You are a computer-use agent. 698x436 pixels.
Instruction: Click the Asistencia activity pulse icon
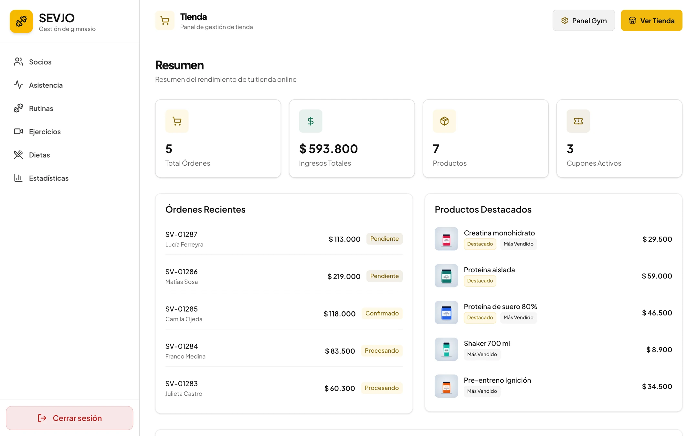click(18, 85)
